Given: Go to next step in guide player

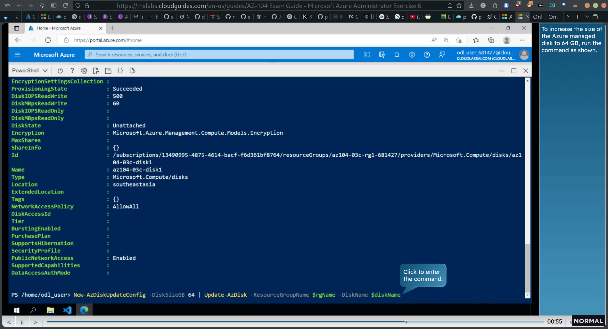Looking at the screenshot, I should click(x=36, y=322).
